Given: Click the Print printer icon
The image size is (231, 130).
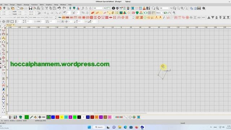Looking at the screenshot, I should tap(38, 8).
